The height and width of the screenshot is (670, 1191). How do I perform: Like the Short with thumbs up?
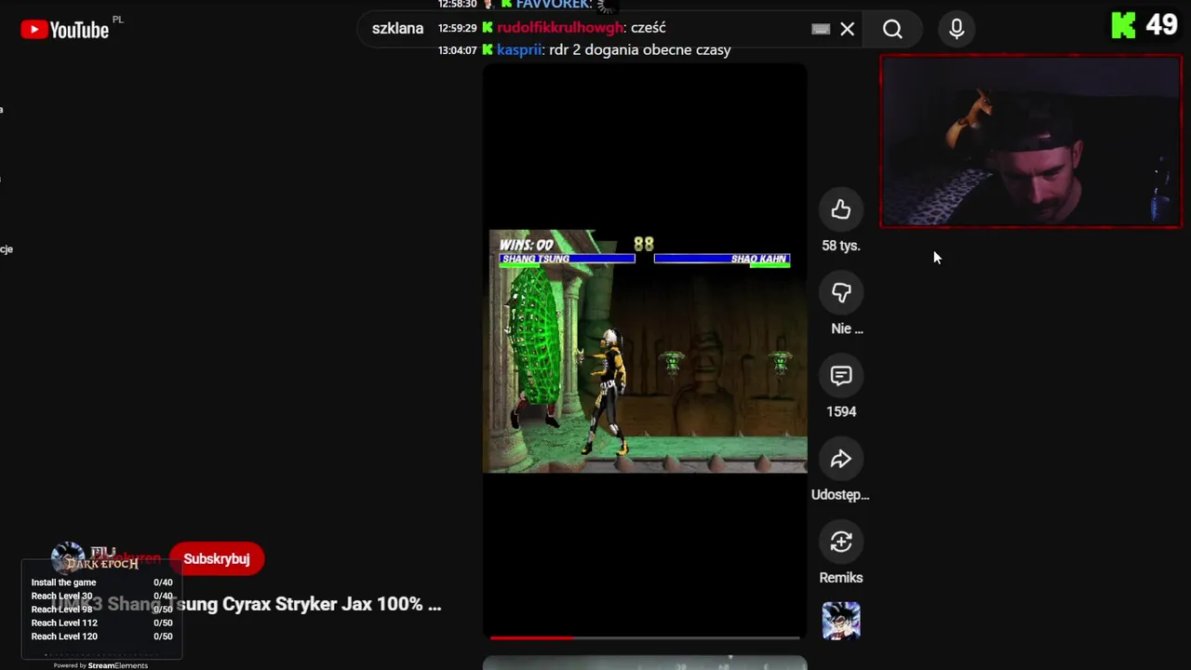tap(841, 209)
